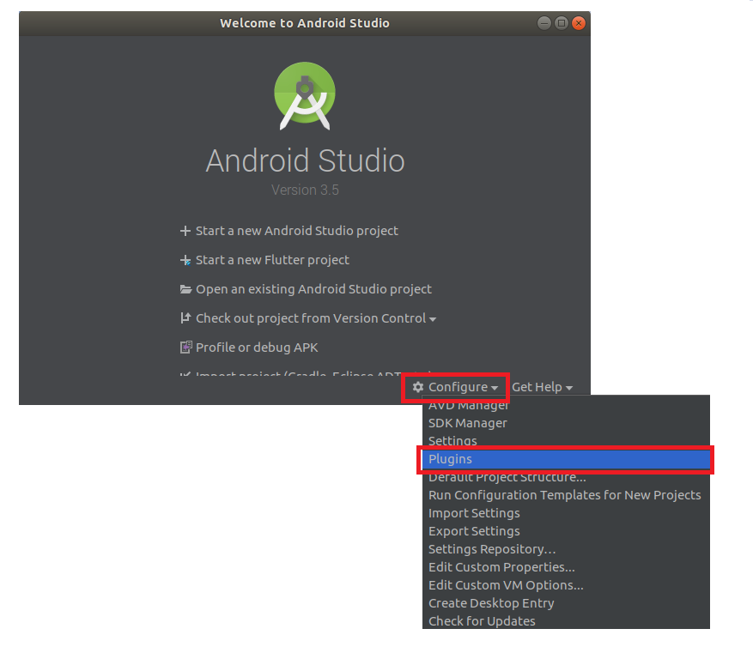Click the plus icon for new Android Studio project
Screen dimensions: 753x647
pyautogui.click(x=184, y=230)
